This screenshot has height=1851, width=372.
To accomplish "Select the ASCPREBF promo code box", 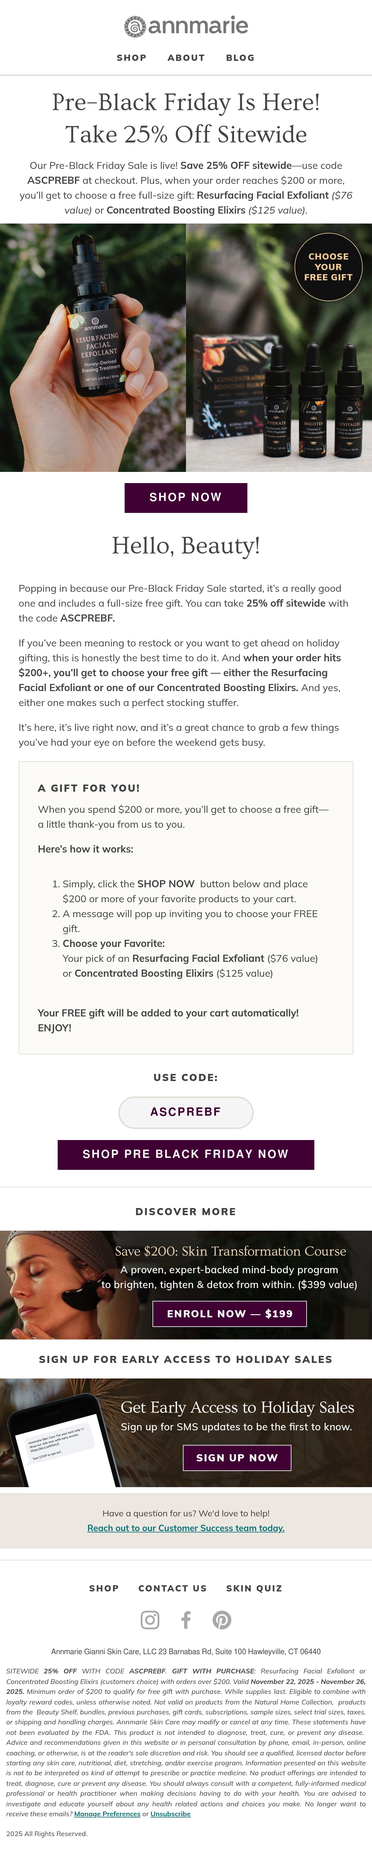I will [186, 1111].
